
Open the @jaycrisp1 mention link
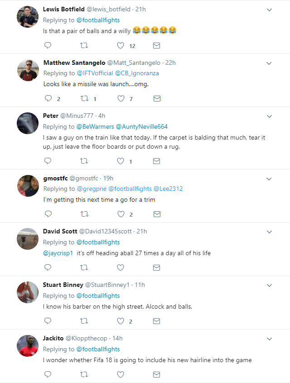[58, 253]
